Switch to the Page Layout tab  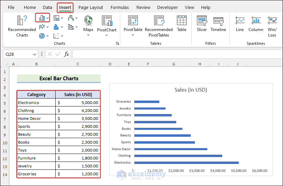click(x=91, y=7)
